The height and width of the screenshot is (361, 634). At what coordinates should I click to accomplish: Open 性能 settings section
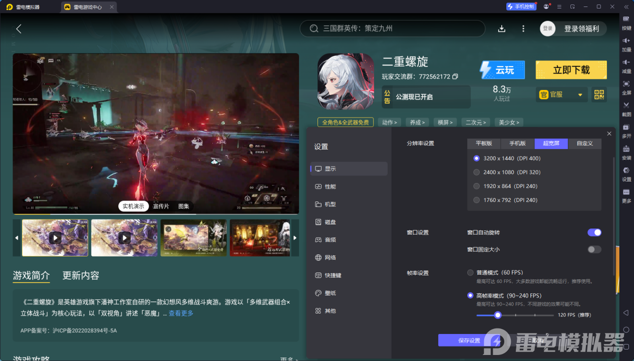[x=349, y=186]
